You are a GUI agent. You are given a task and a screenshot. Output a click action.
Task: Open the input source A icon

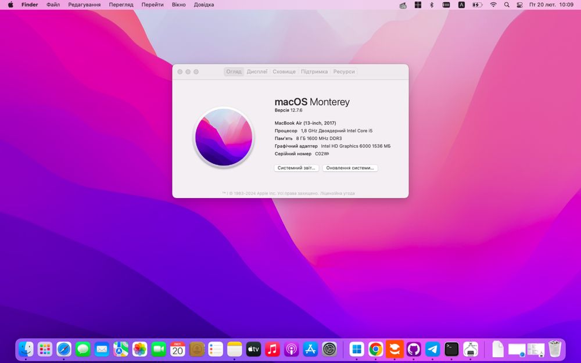tap(461, 5)
